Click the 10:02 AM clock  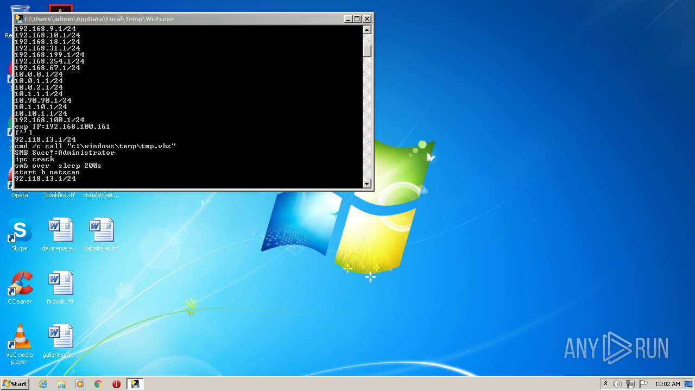pyautogui.click(x=667, y=384)
